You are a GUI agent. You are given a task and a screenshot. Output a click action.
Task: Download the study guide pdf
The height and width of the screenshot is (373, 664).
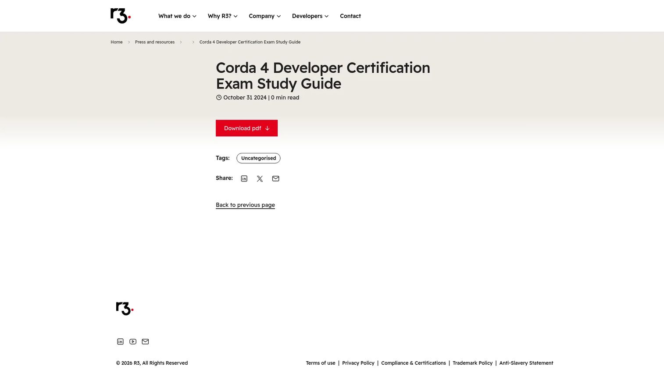point(246,128)
